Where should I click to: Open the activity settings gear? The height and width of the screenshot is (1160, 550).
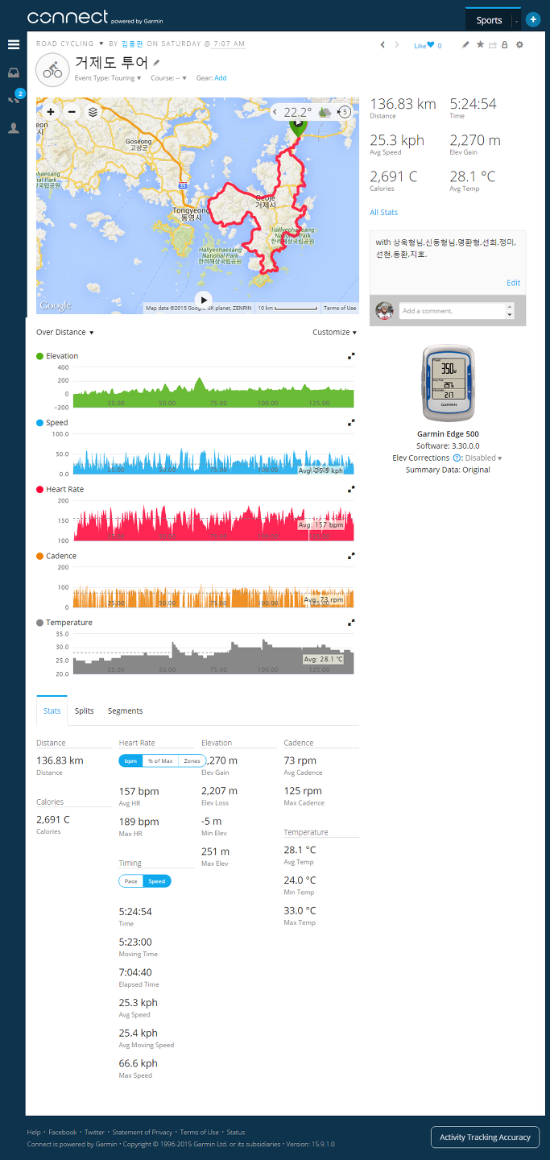(519, 45)
